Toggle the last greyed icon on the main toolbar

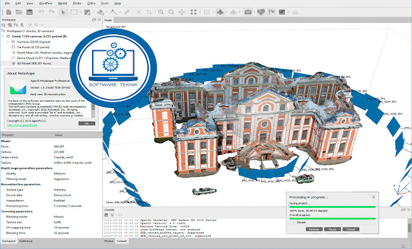(295, 12)
